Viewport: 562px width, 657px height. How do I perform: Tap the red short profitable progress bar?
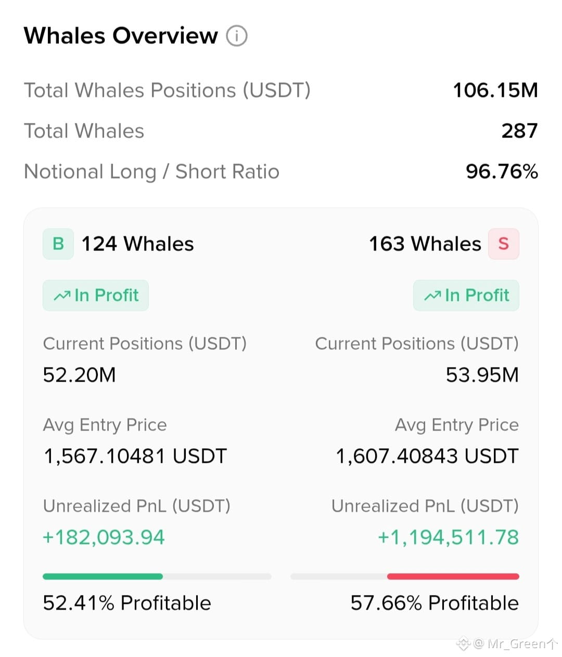405,576
